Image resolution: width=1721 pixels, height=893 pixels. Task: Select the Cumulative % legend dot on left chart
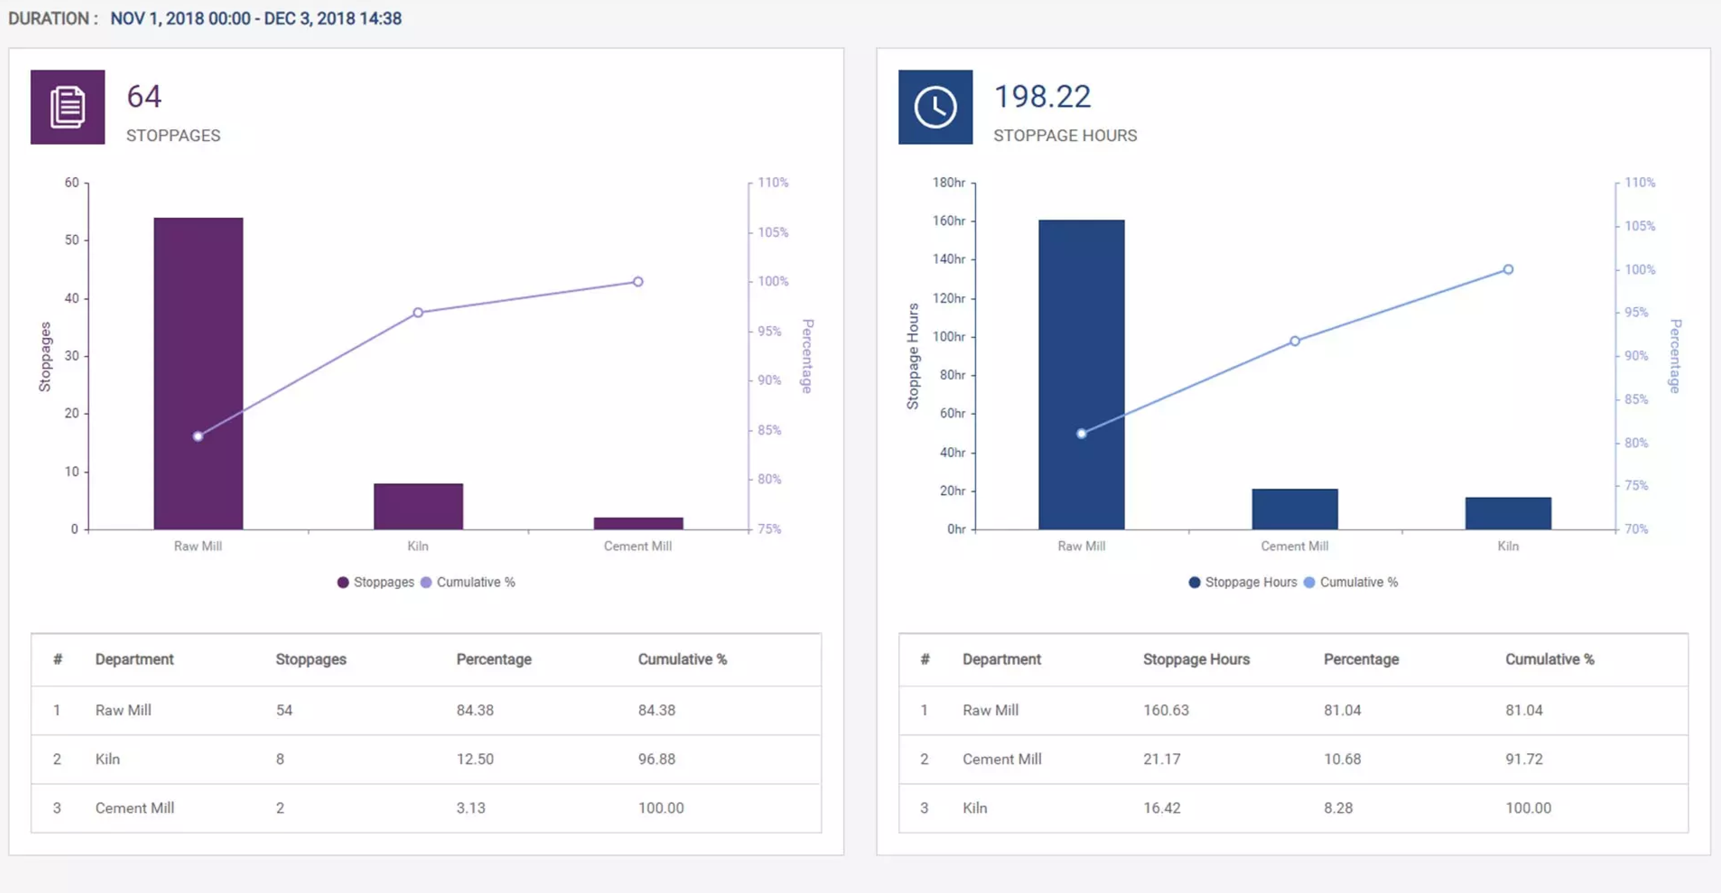(x=427, y=582)
